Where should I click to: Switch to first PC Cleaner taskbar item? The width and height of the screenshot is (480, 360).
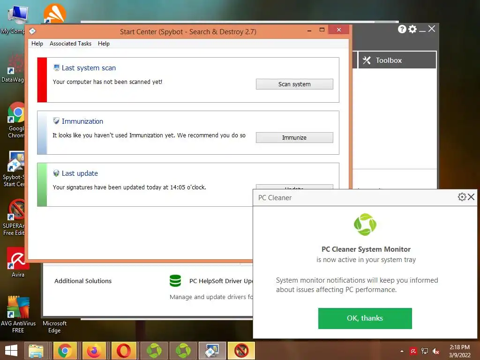pos(154,351)
